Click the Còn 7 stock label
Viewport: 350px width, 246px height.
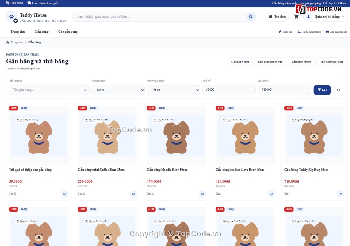(287, 194)
